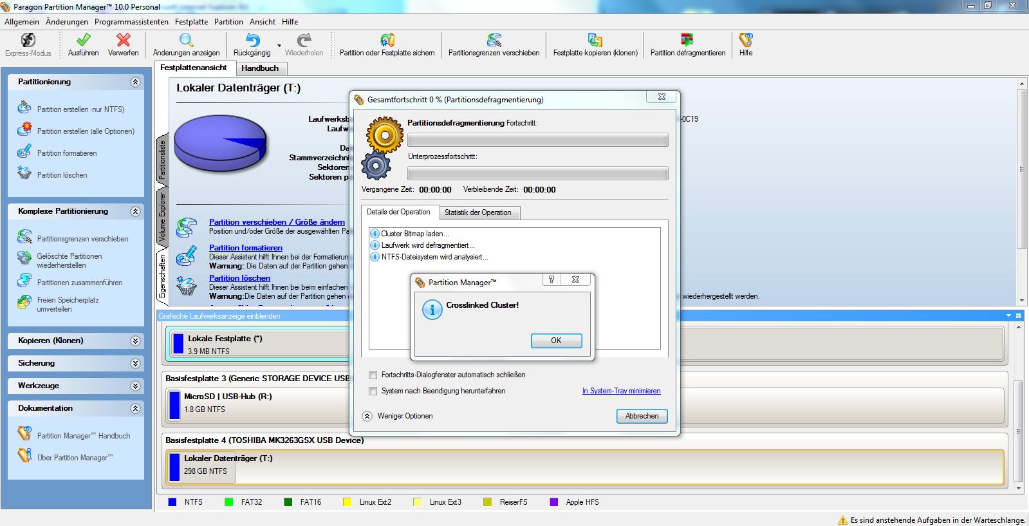
Task: Click the Rückgängig undo icon
Action: [x=252, y=40]
